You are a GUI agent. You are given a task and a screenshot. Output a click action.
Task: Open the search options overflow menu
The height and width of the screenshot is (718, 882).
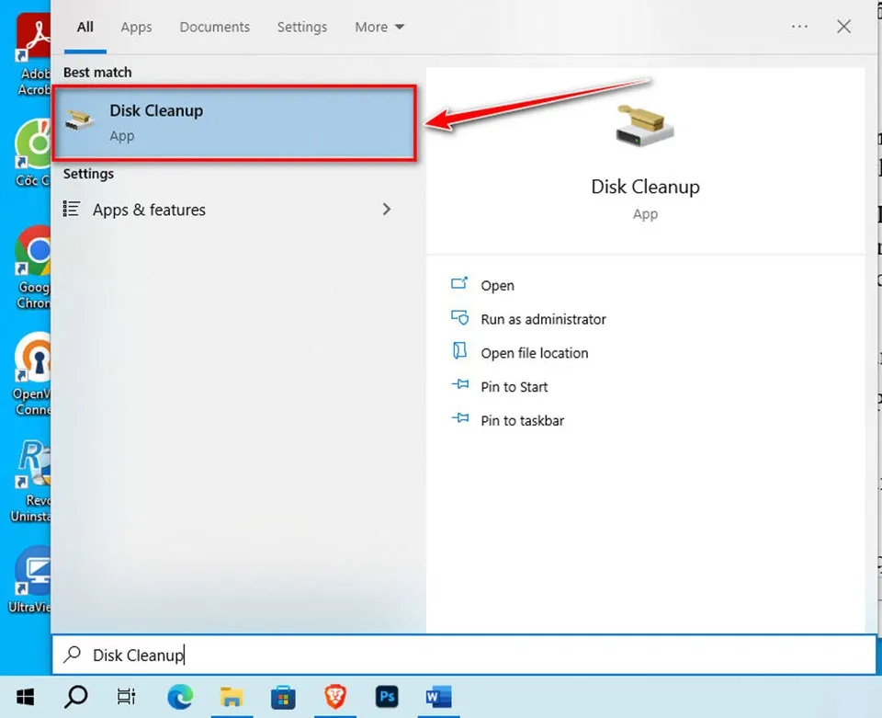pos(798,27)
